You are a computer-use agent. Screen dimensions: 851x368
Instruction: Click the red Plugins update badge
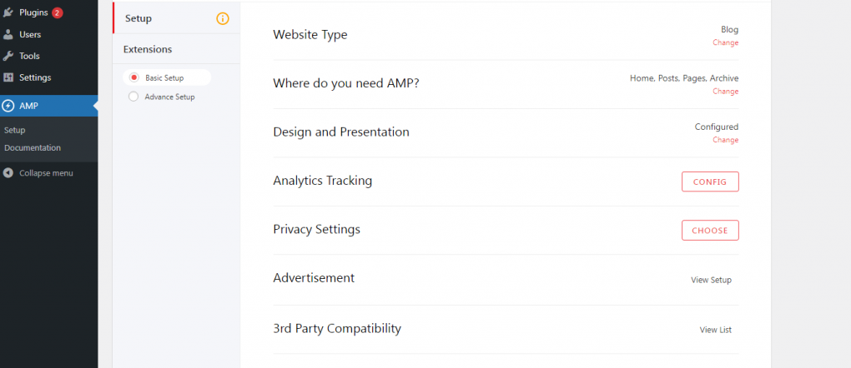tap(58, 12)
